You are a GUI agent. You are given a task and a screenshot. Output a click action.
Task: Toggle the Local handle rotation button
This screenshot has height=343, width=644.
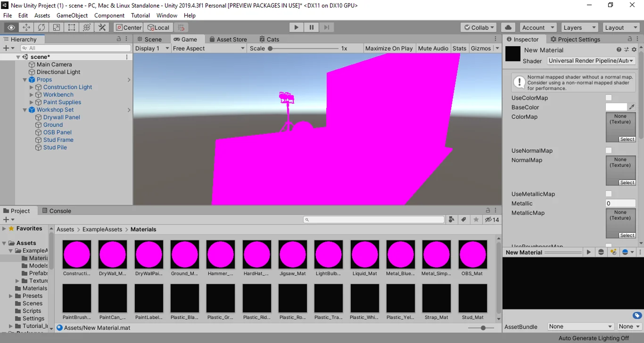(x=158, y=28)
